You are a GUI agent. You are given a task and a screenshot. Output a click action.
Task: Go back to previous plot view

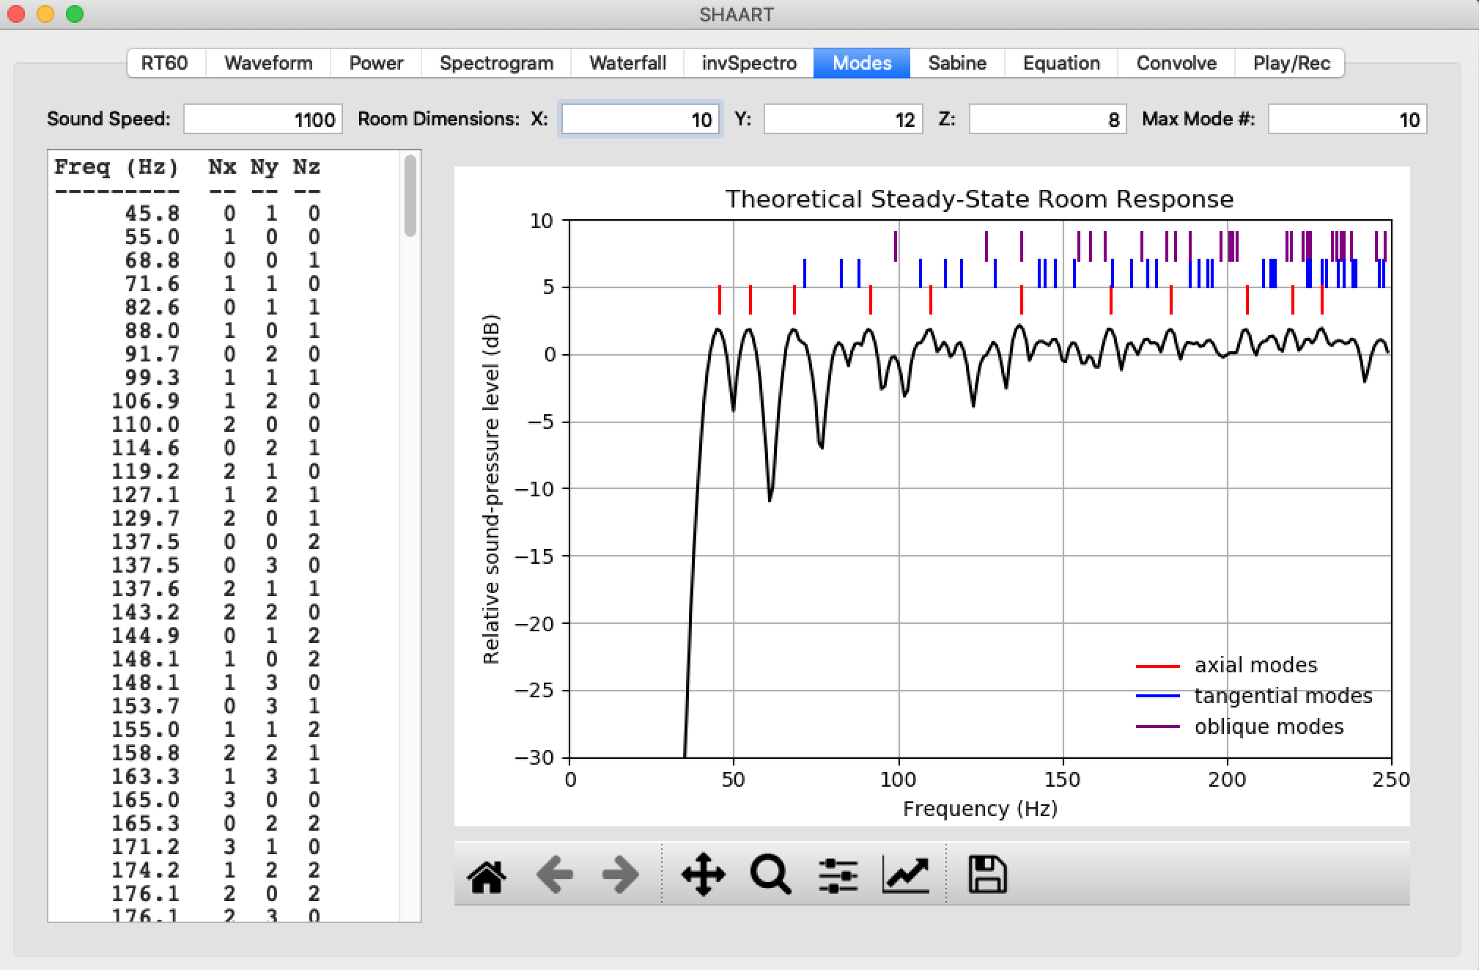[555, 875]
